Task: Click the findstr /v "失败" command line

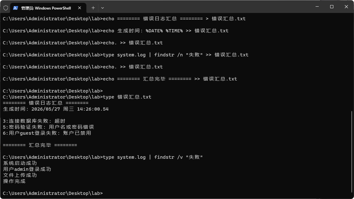Action: tap(103, 157)
